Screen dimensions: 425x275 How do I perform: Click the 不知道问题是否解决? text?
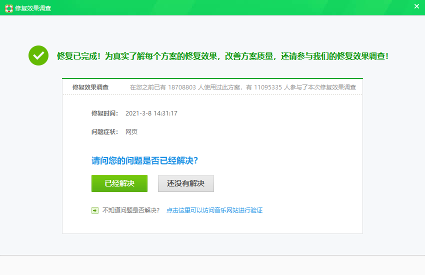131,210
